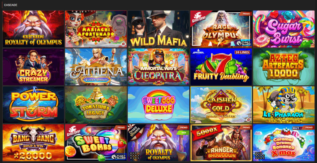
Task: Launch Bang Bang Hold & Win game
Action: click(33, 143)
